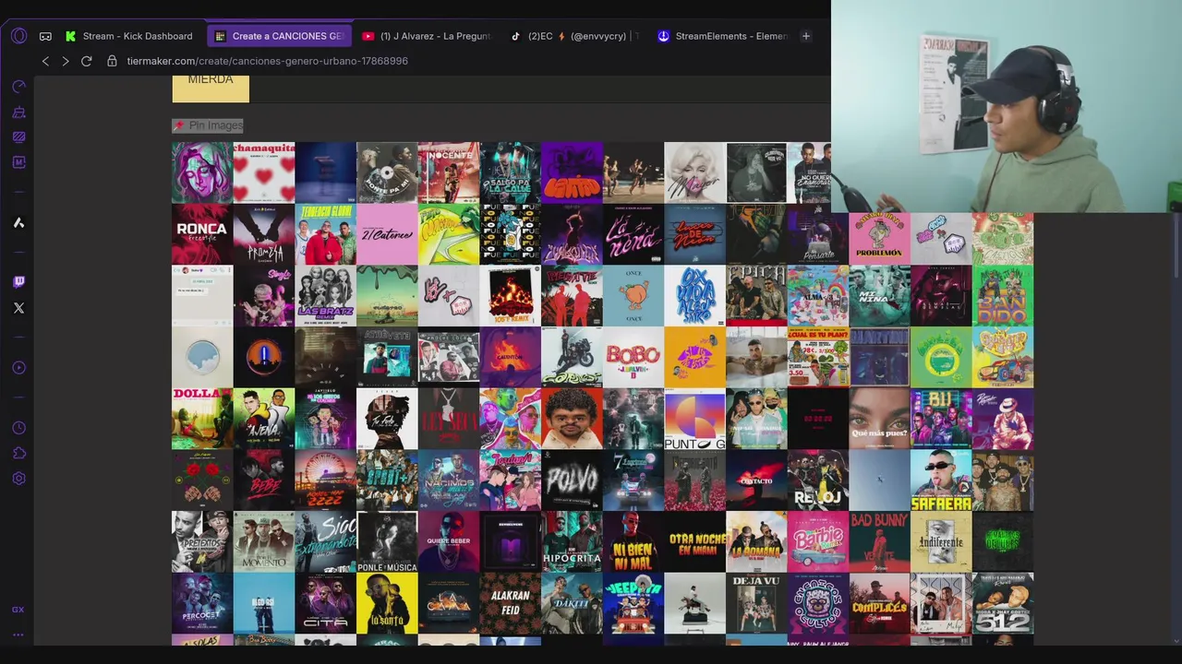Select the PONLE MUSICA cover
Screen dimensions: 1182x664
(x=387, y=542)
